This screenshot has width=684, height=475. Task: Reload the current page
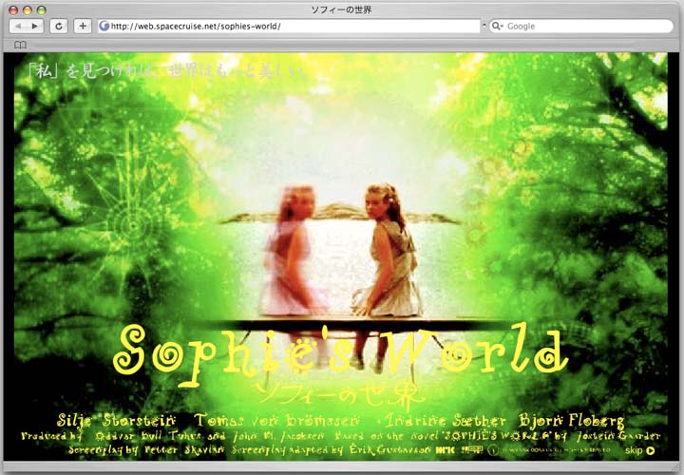pos(59,26)
